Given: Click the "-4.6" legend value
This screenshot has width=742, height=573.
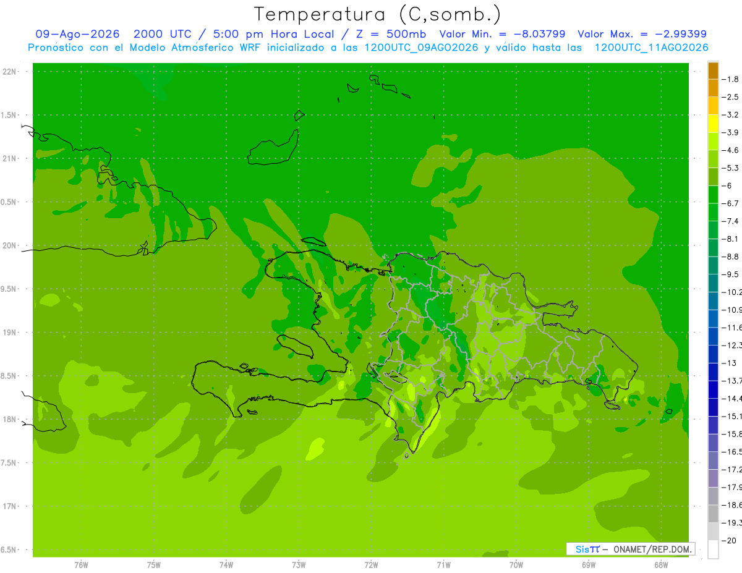Looking at the screenshot, I should (x=731, y=150).
